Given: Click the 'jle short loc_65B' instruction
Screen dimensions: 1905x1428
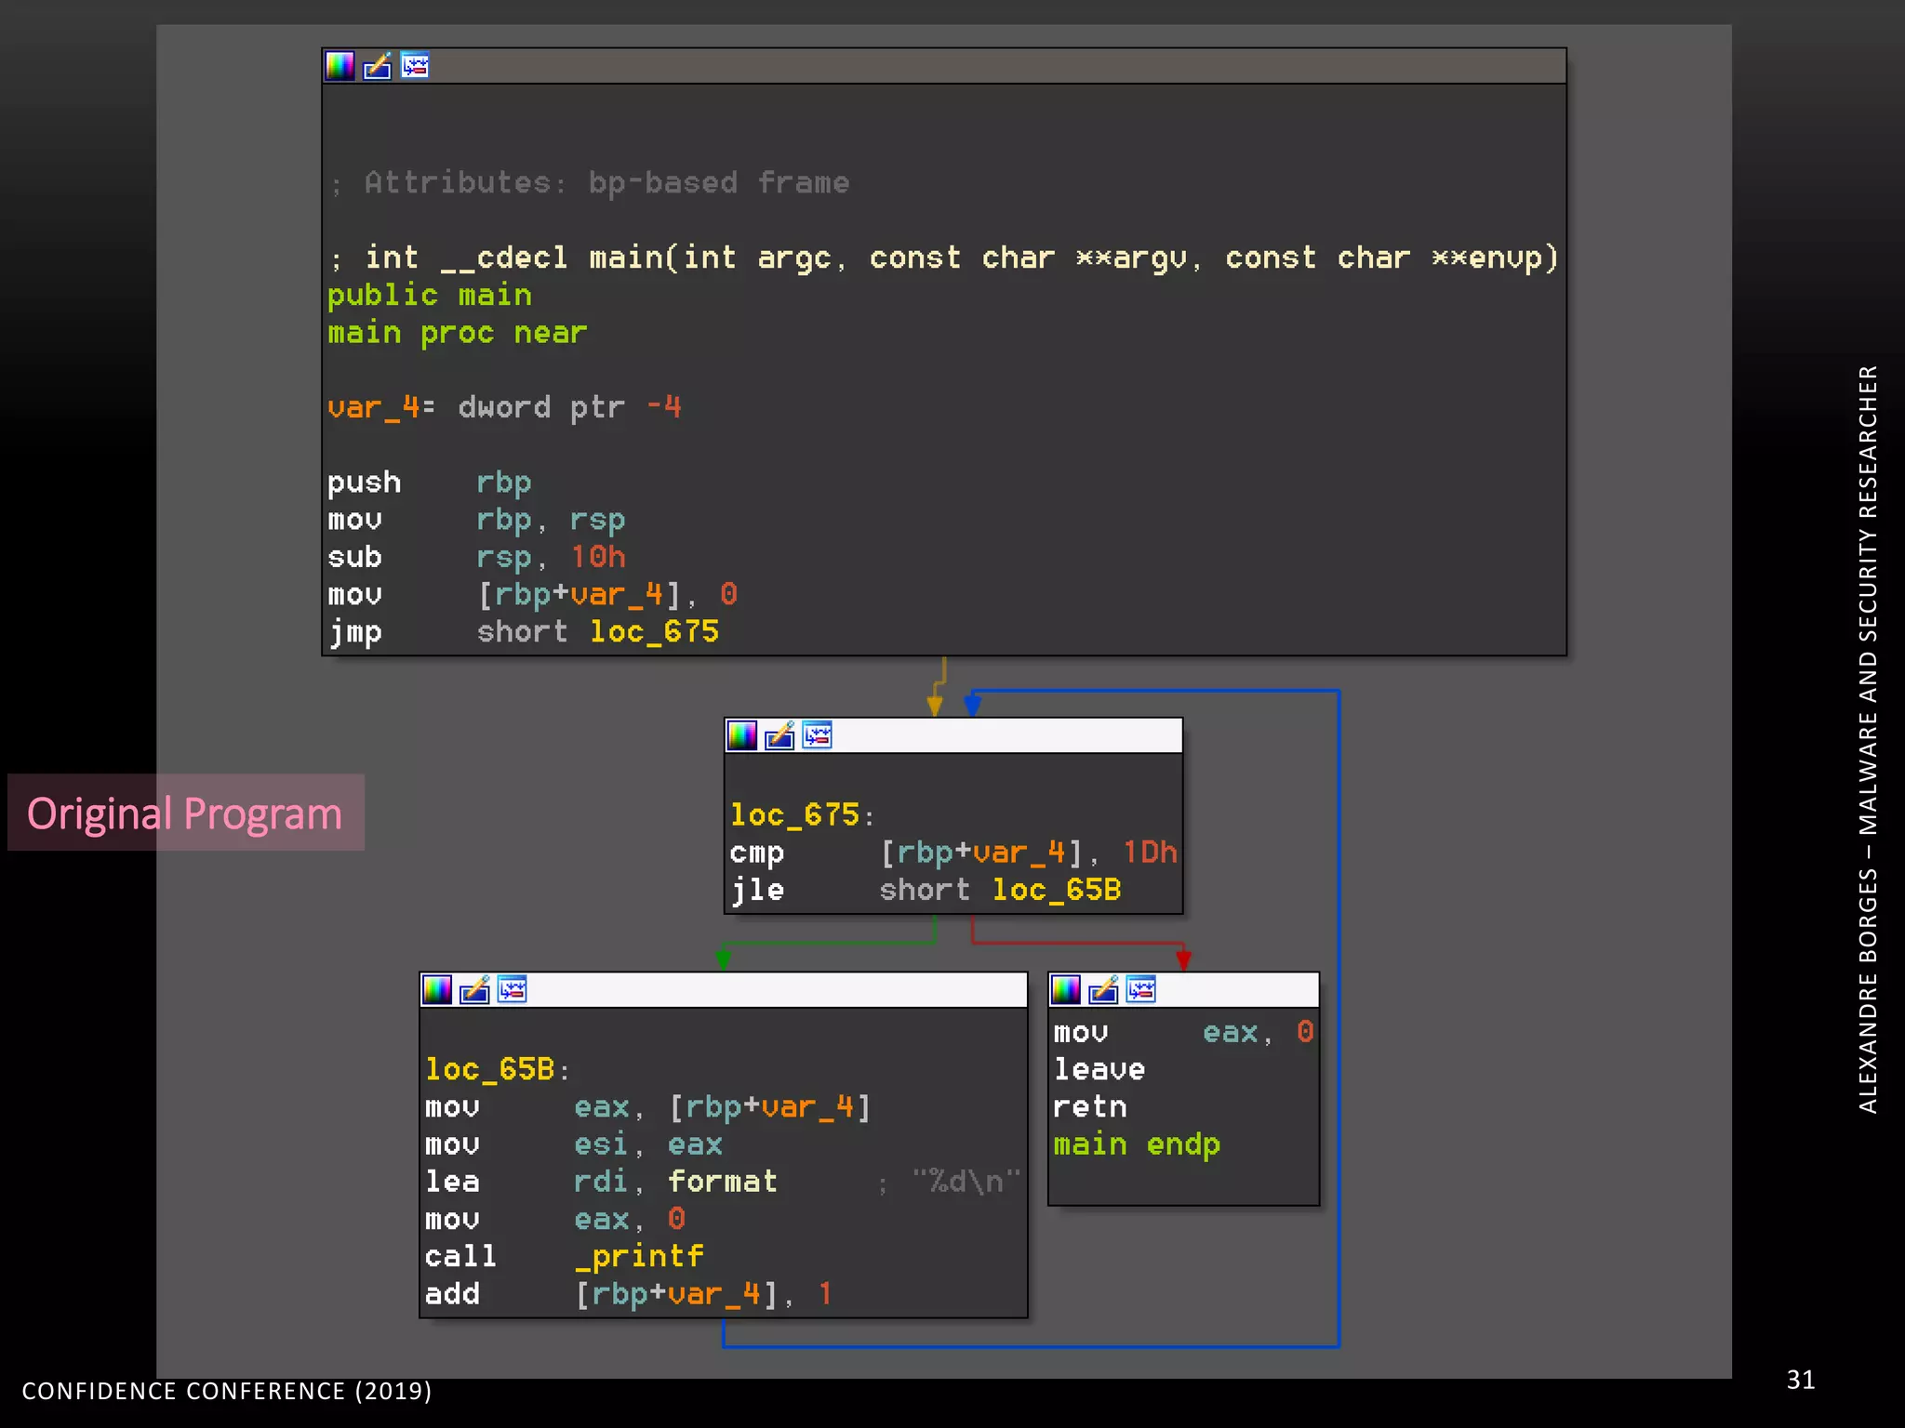Looking at the screenshot, I should 926,890.
